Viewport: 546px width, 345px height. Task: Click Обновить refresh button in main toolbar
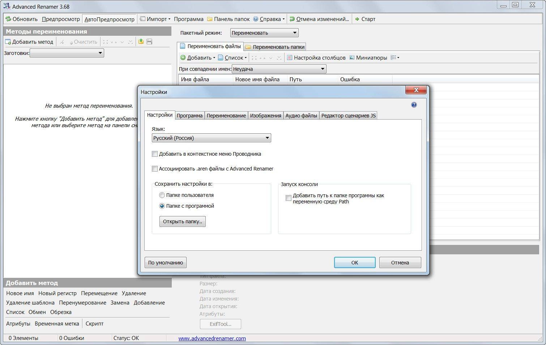pyautogui.click(x=21, y=19)
